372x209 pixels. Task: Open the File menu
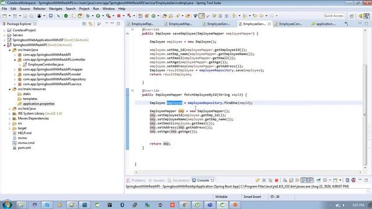tap(4, 9)
